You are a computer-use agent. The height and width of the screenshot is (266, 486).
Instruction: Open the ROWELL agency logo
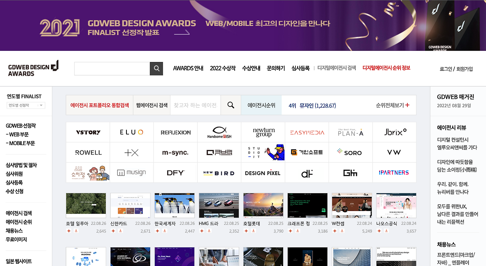[x=88, y=152]
